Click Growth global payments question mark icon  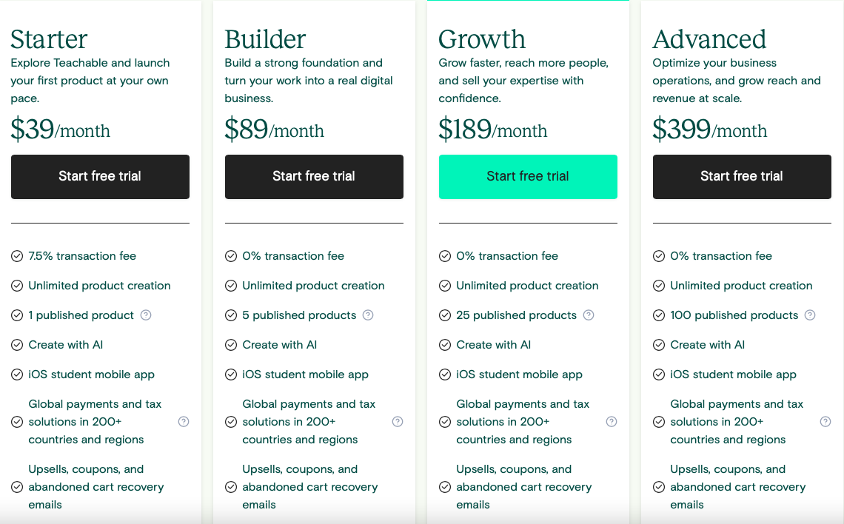tap(612, 422)
